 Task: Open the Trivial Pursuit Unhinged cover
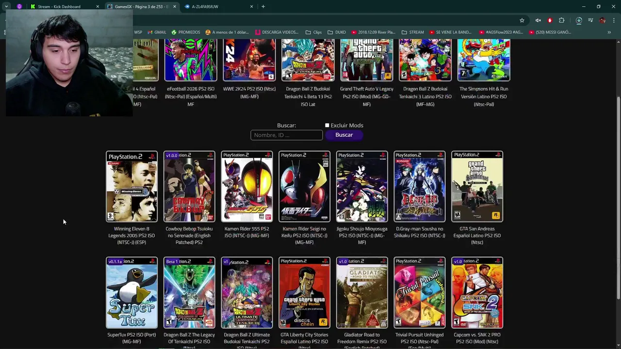[x=420, y=293]
